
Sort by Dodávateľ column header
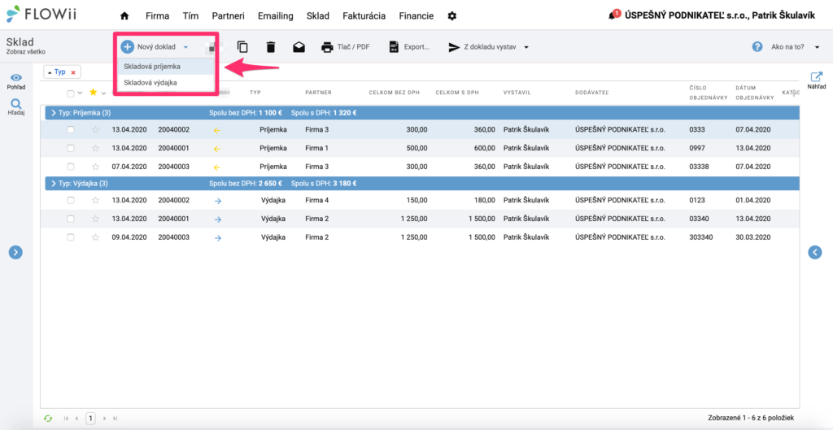(x=592, y=93)
